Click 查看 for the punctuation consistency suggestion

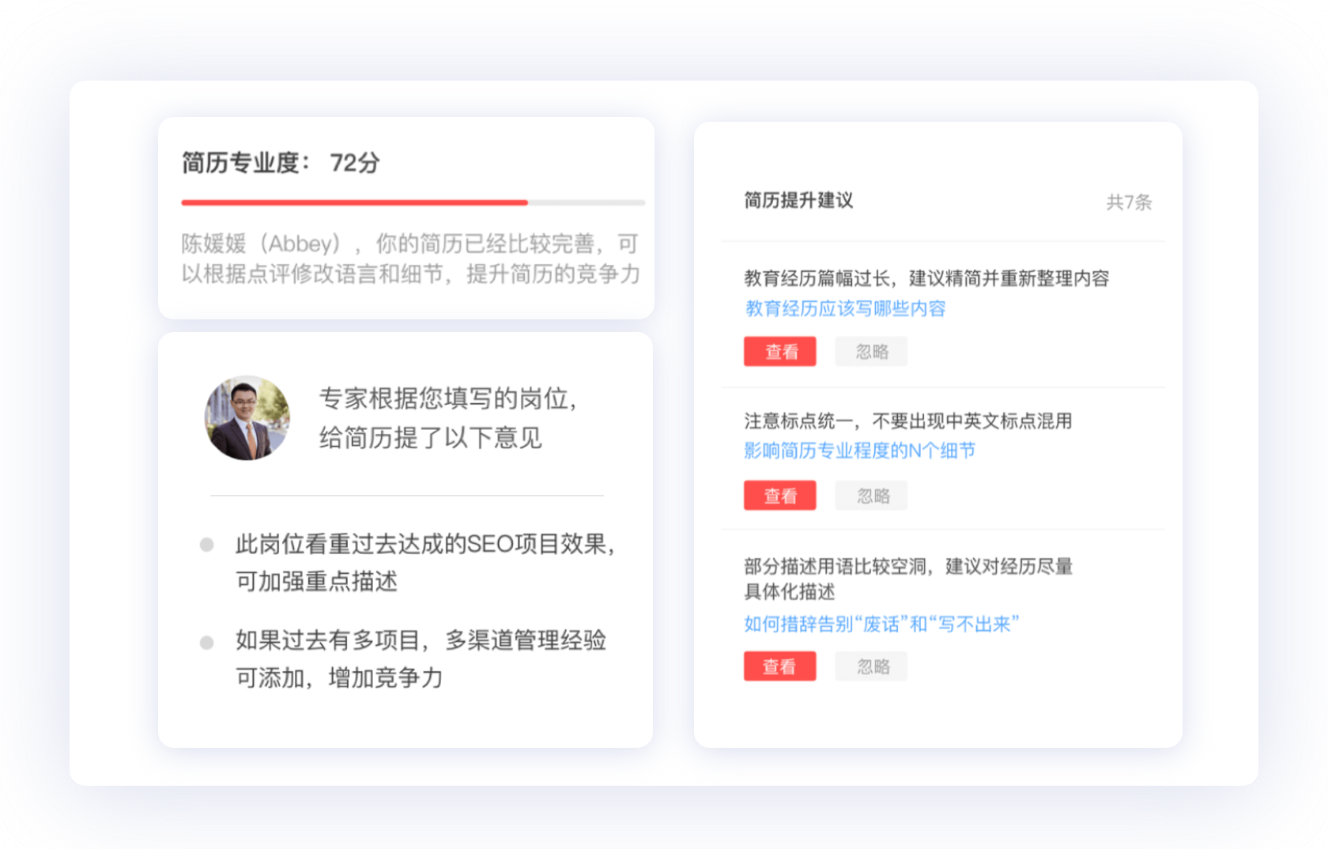point(779,496)
